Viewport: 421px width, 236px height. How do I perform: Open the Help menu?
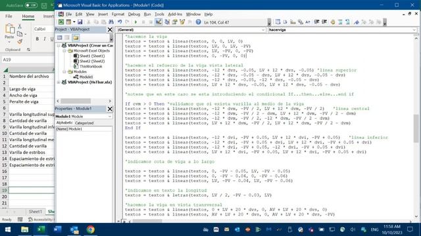tap(209, 14)
